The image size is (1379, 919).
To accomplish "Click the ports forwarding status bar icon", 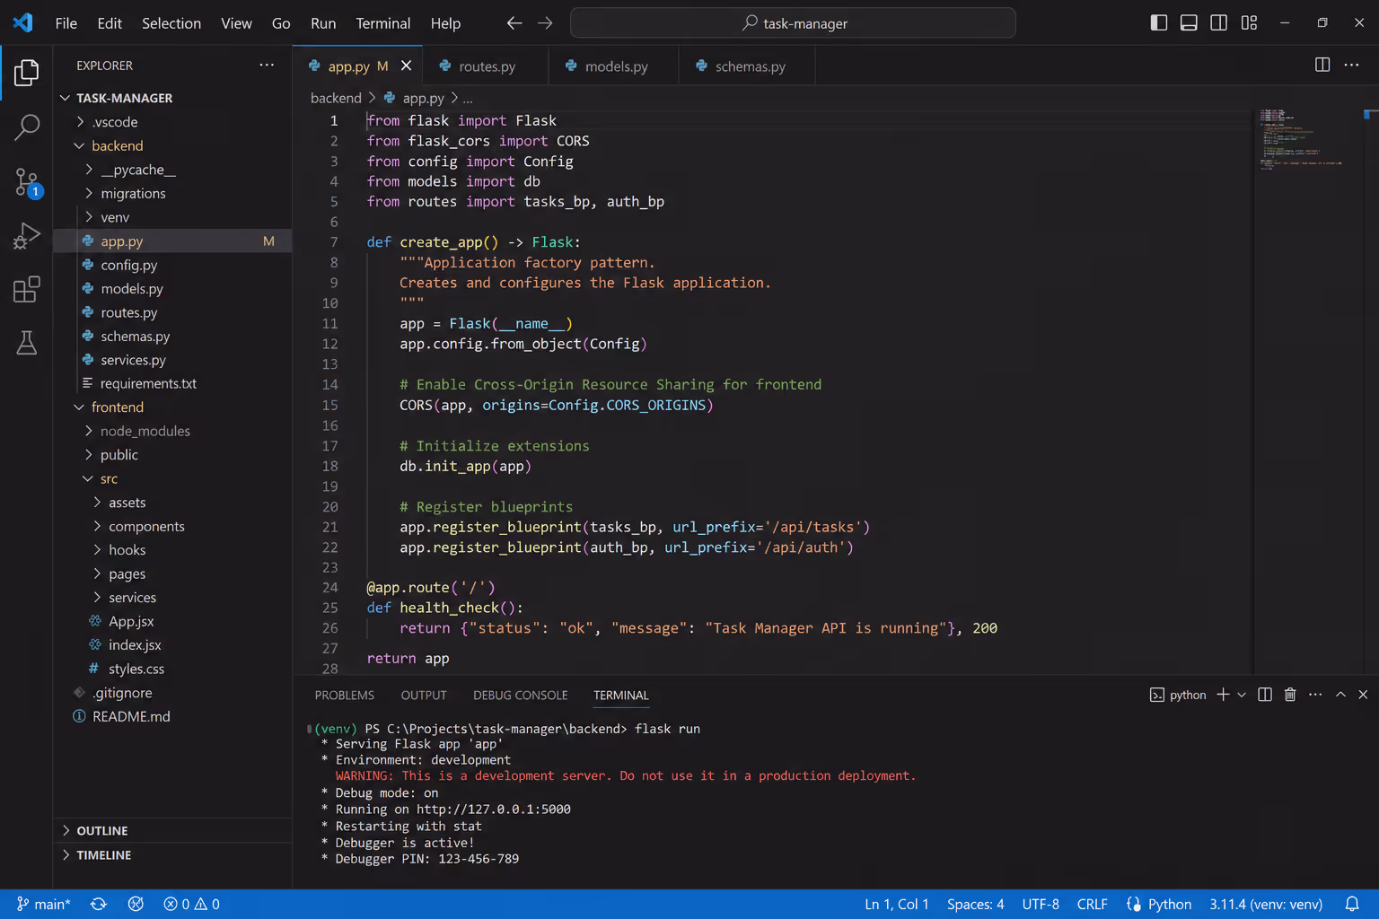I will click(136, 904).
